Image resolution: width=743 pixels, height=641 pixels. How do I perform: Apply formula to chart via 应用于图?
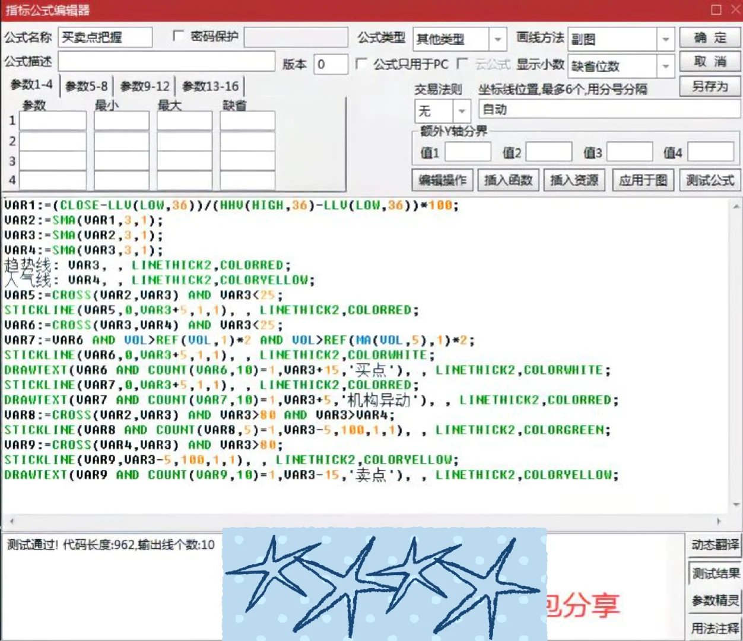(x=642, y=180)
